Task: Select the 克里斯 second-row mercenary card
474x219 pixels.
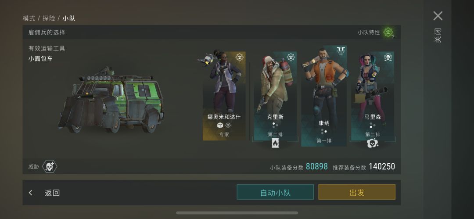Action: pyautogui.click(x=275, y=96)
